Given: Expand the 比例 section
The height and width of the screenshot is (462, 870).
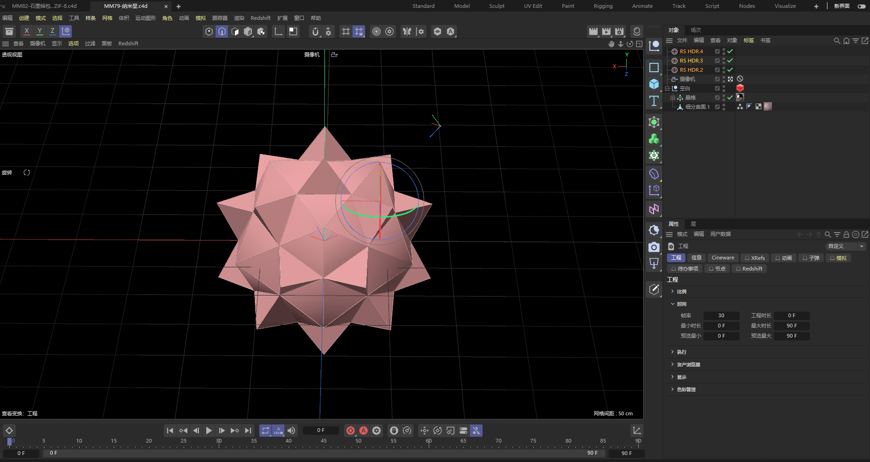Looking at the screenshot, I should coord(673,291).
